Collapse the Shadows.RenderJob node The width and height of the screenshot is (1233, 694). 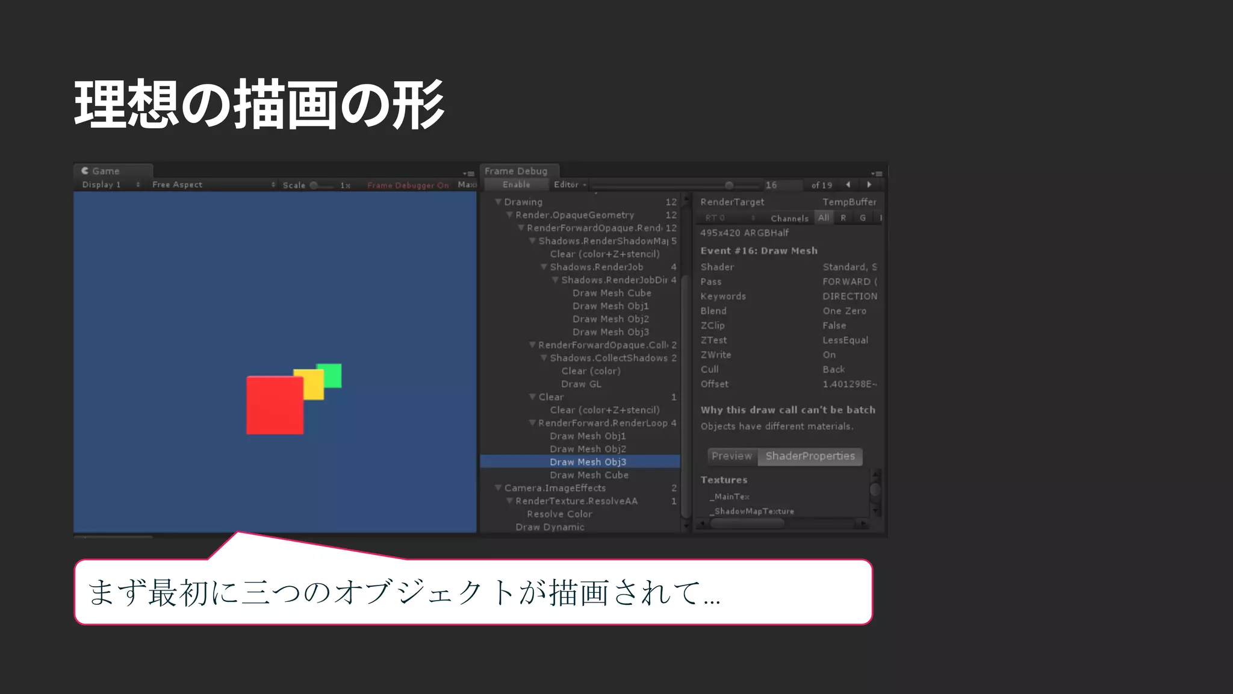[544, 267]
